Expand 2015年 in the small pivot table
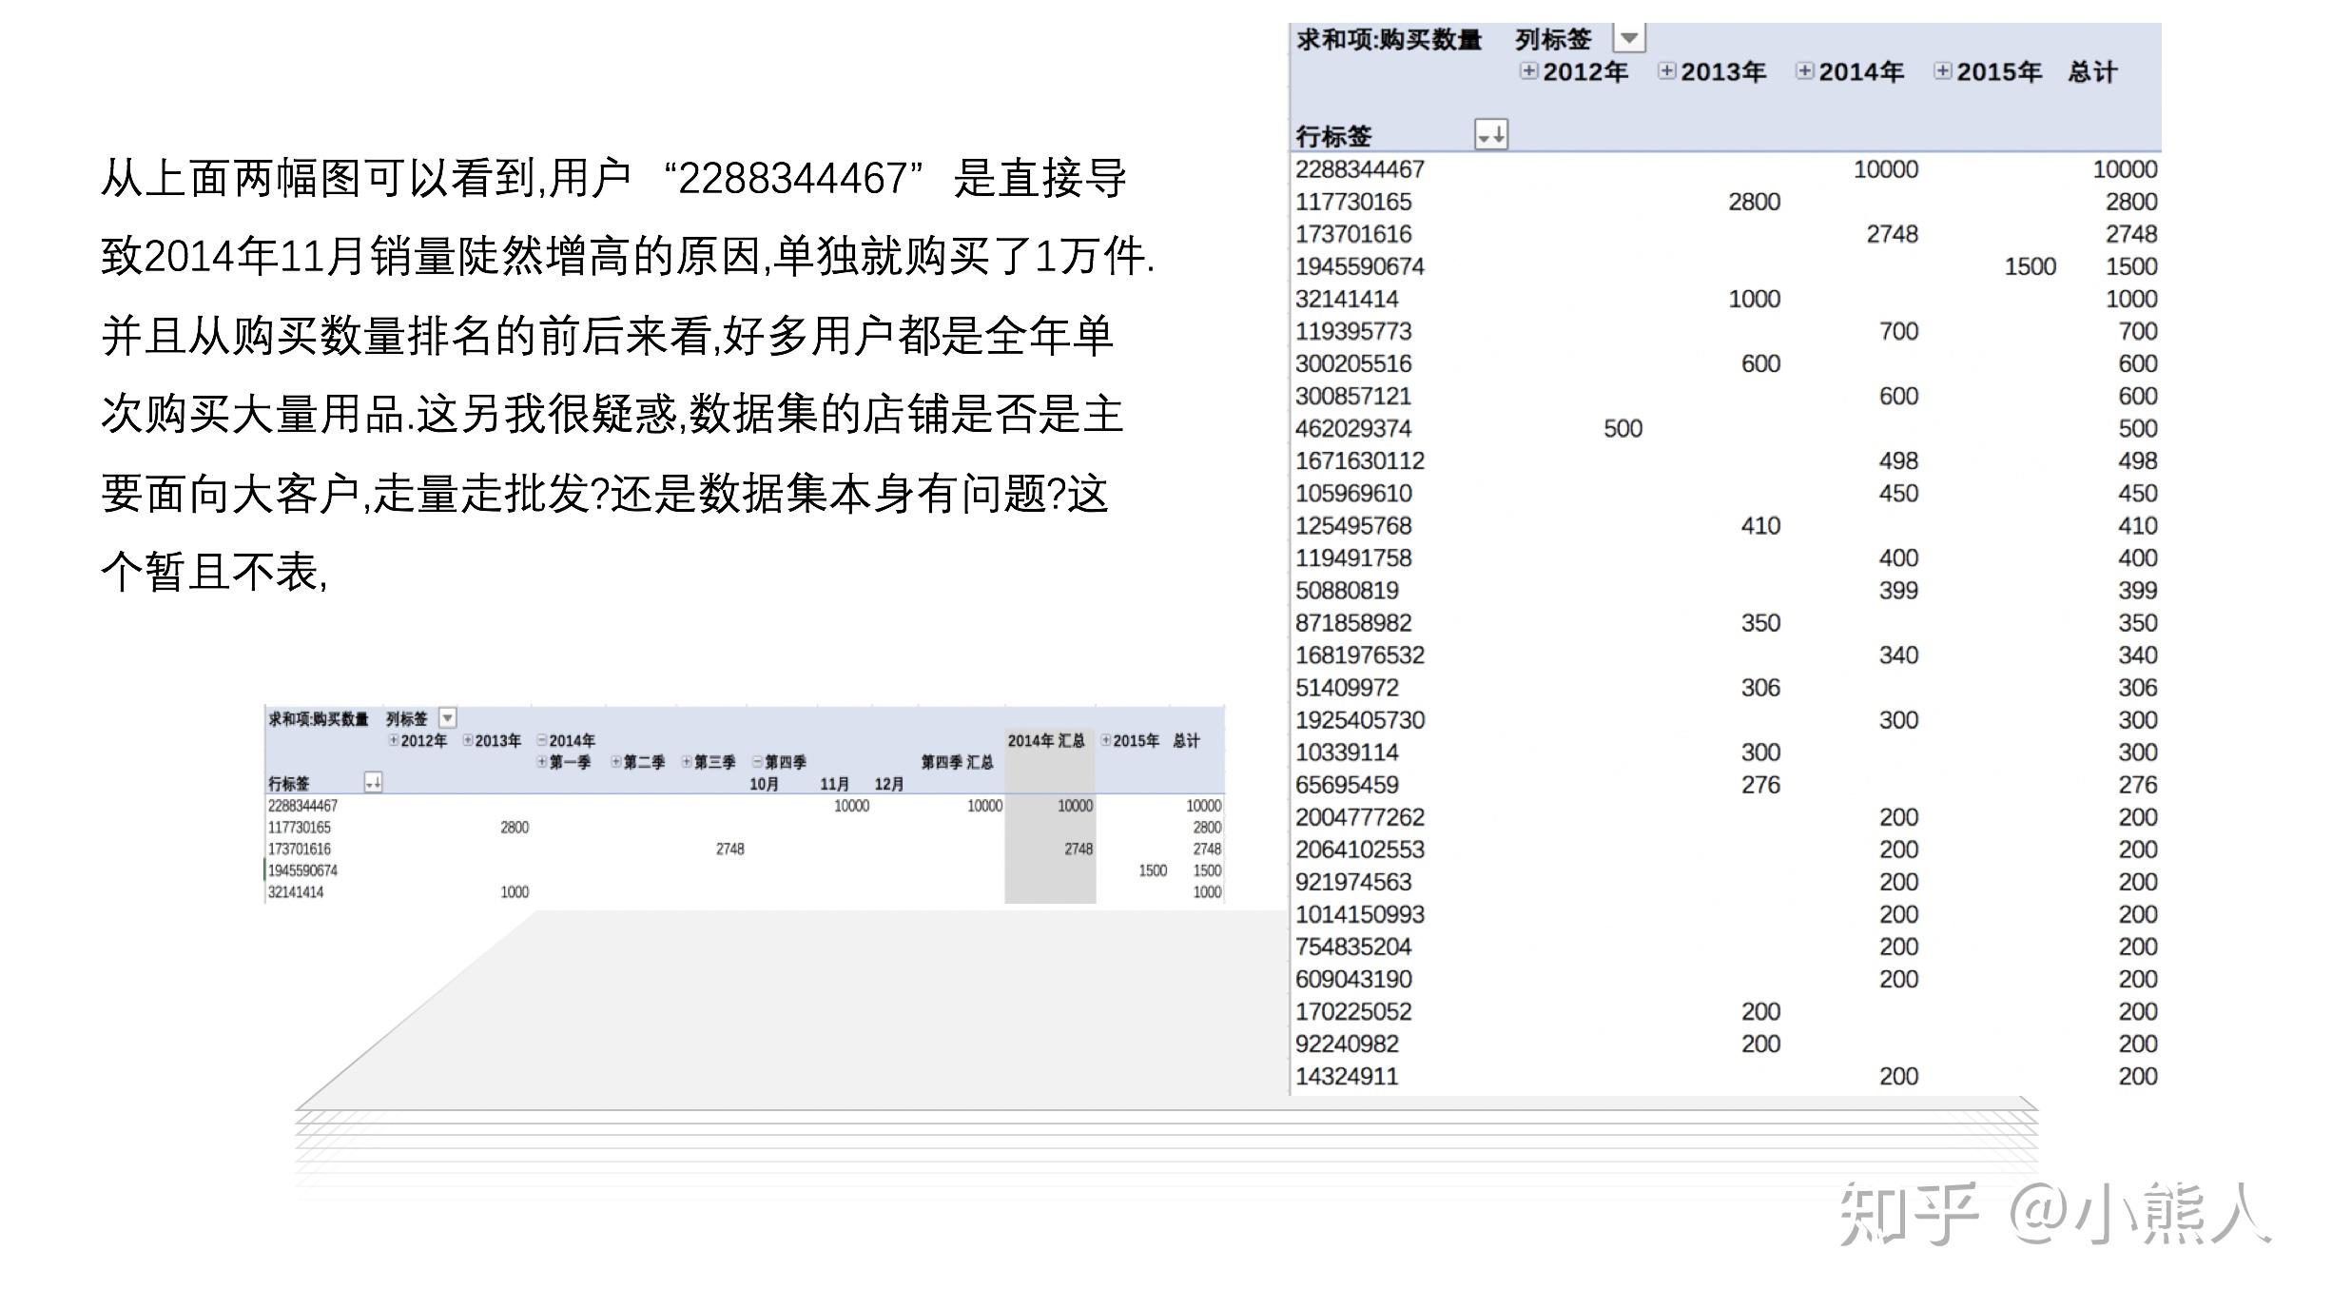The height and width of the screenshot is (1309, 2332). (x=1106, y=740)
